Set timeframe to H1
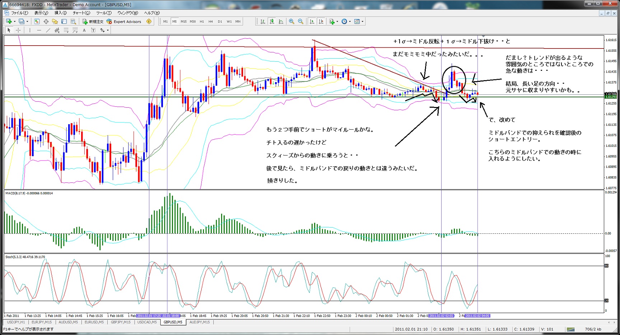The width and height of the screenshot is (620, 335). click(202, 22)
